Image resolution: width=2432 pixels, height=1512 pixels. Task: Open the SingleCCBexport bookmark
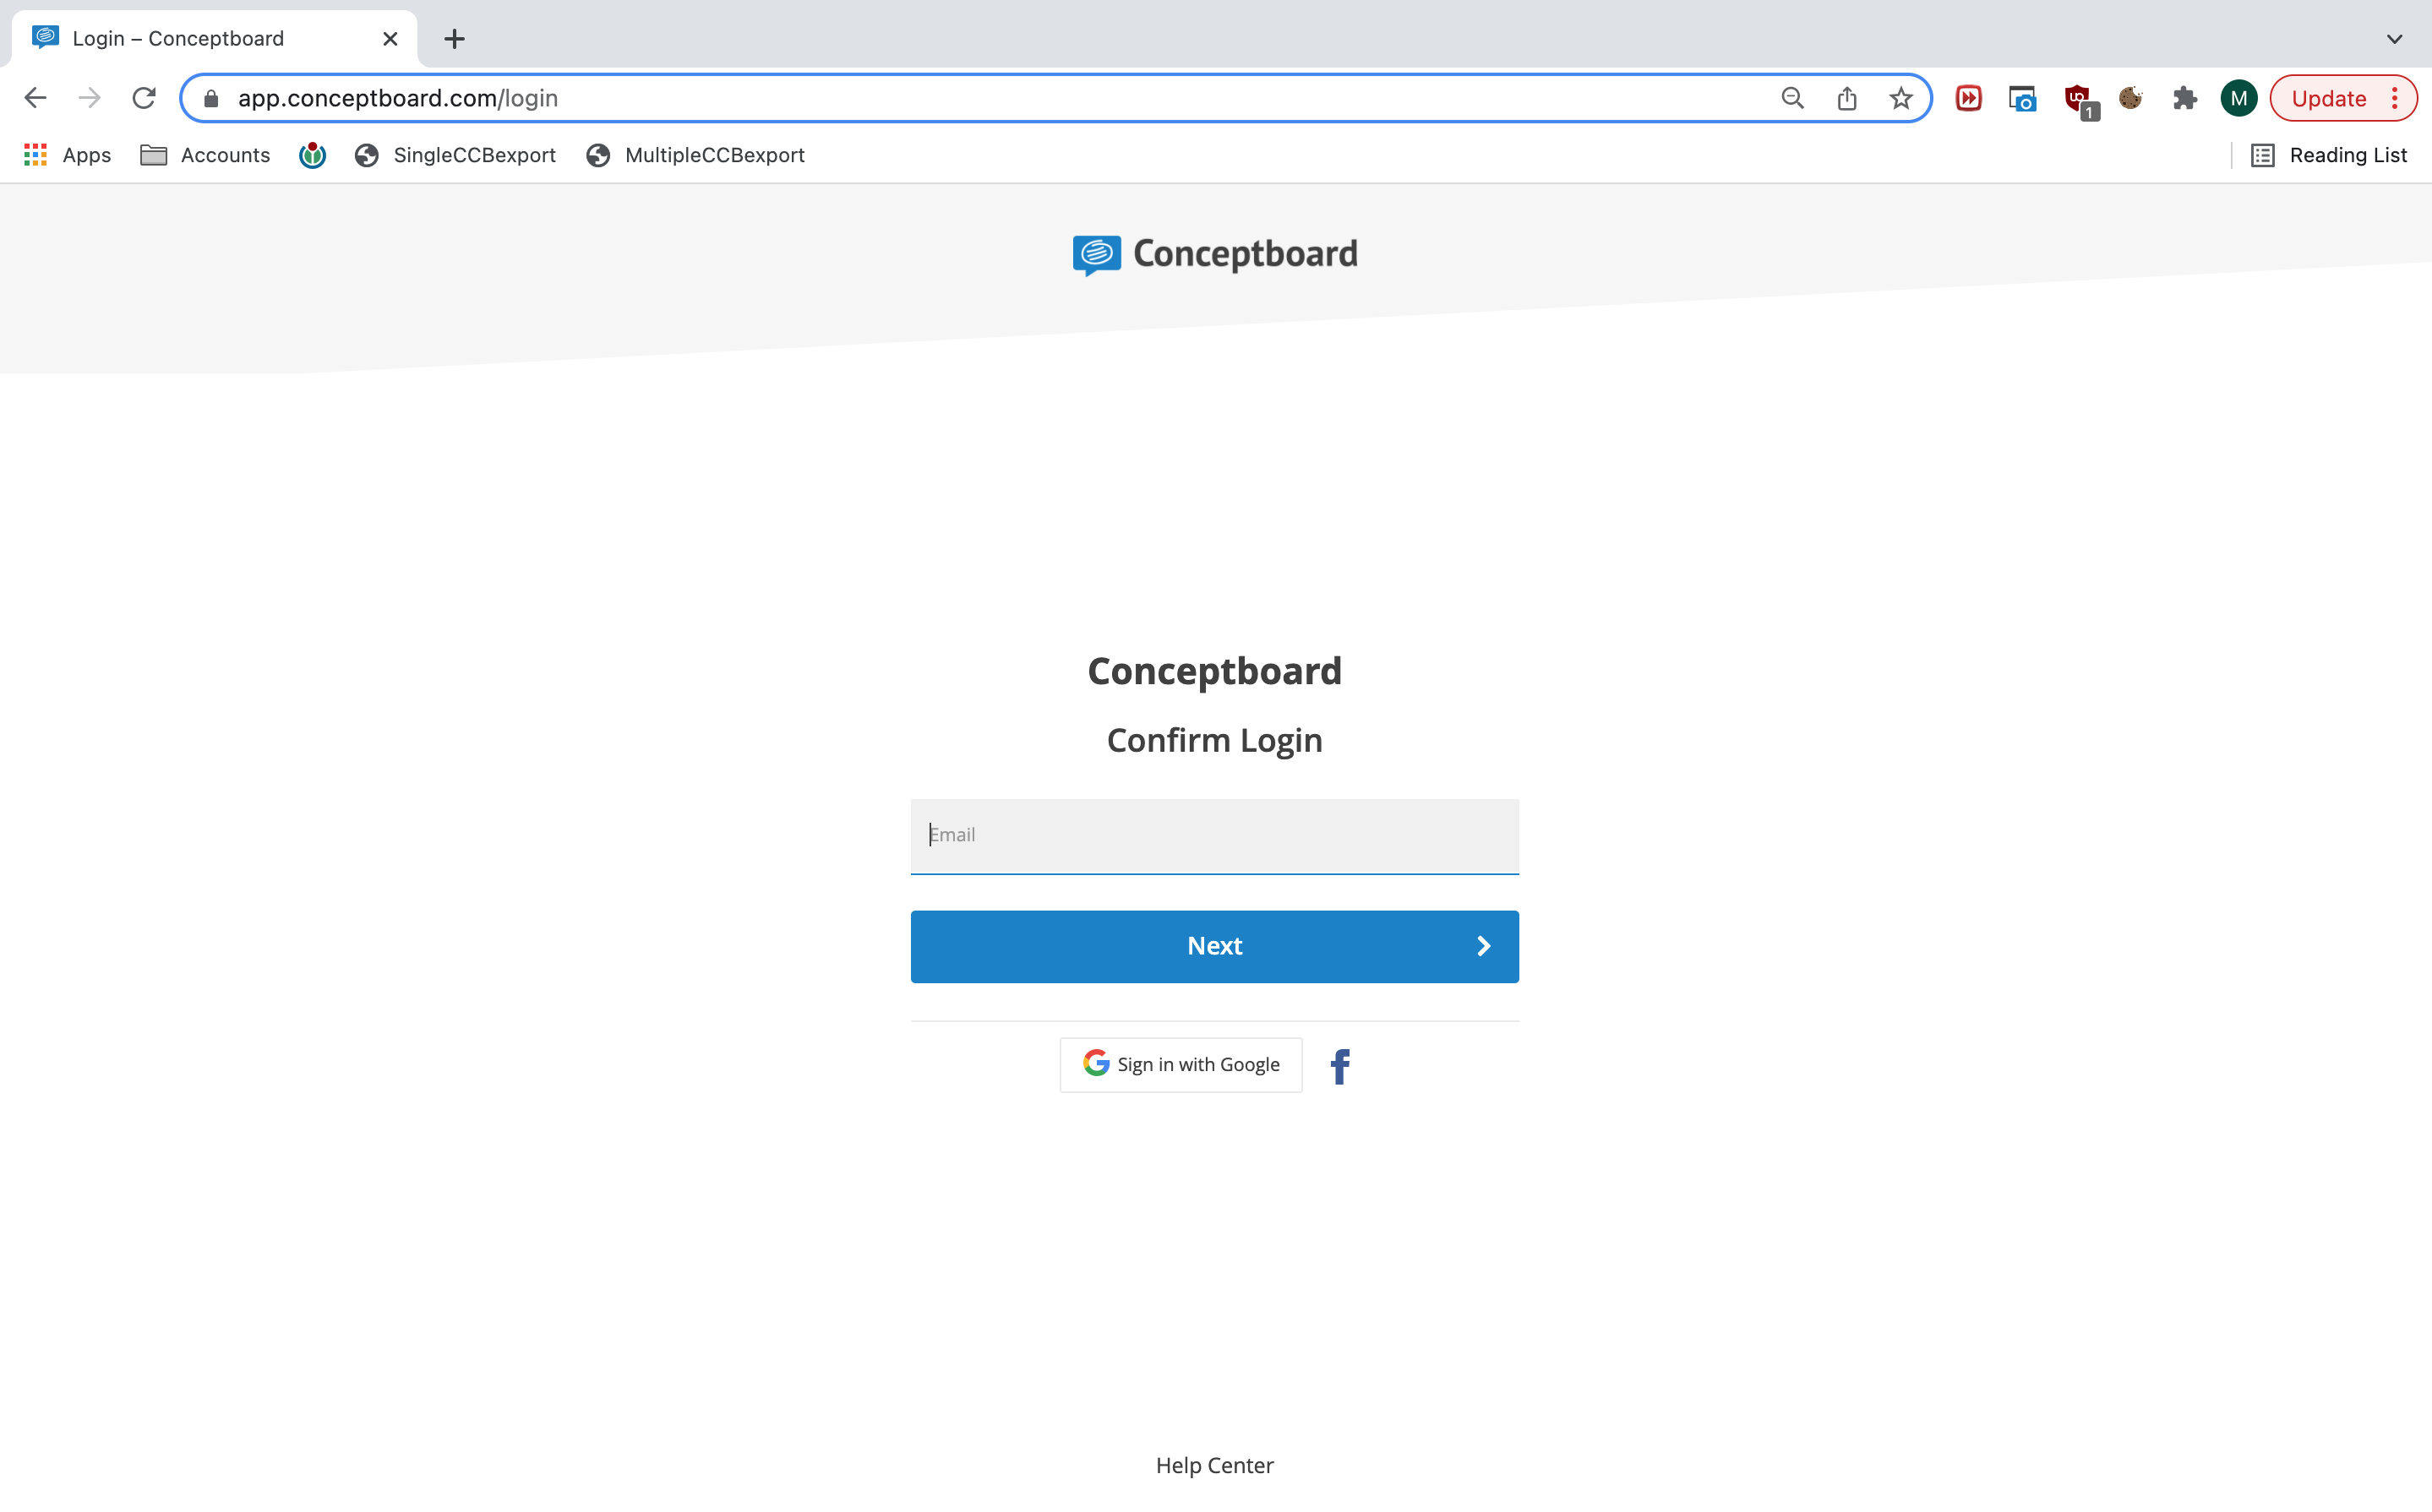pyautogui.click(x=455, y=155)
